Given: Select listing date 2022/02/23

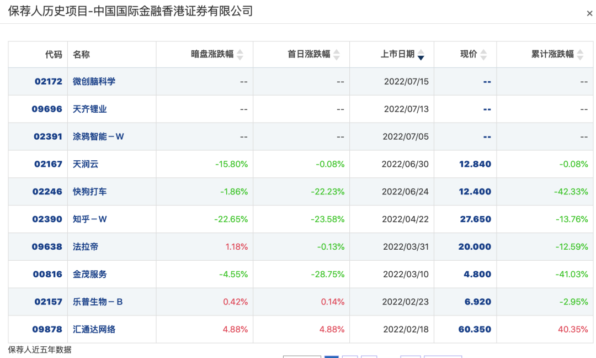Looking at the screenshot, I should coord(406,302).
